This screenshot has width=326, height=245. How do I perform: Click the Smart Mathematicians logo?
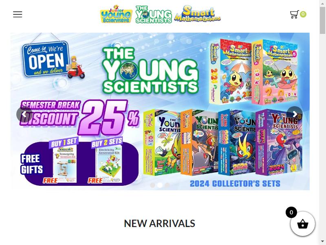pyautogui.click(x=197, y=13)
